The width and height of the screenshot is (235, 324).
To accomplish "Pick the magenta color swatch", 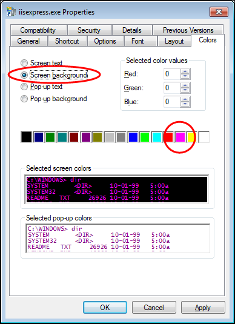I will [180, 137].
